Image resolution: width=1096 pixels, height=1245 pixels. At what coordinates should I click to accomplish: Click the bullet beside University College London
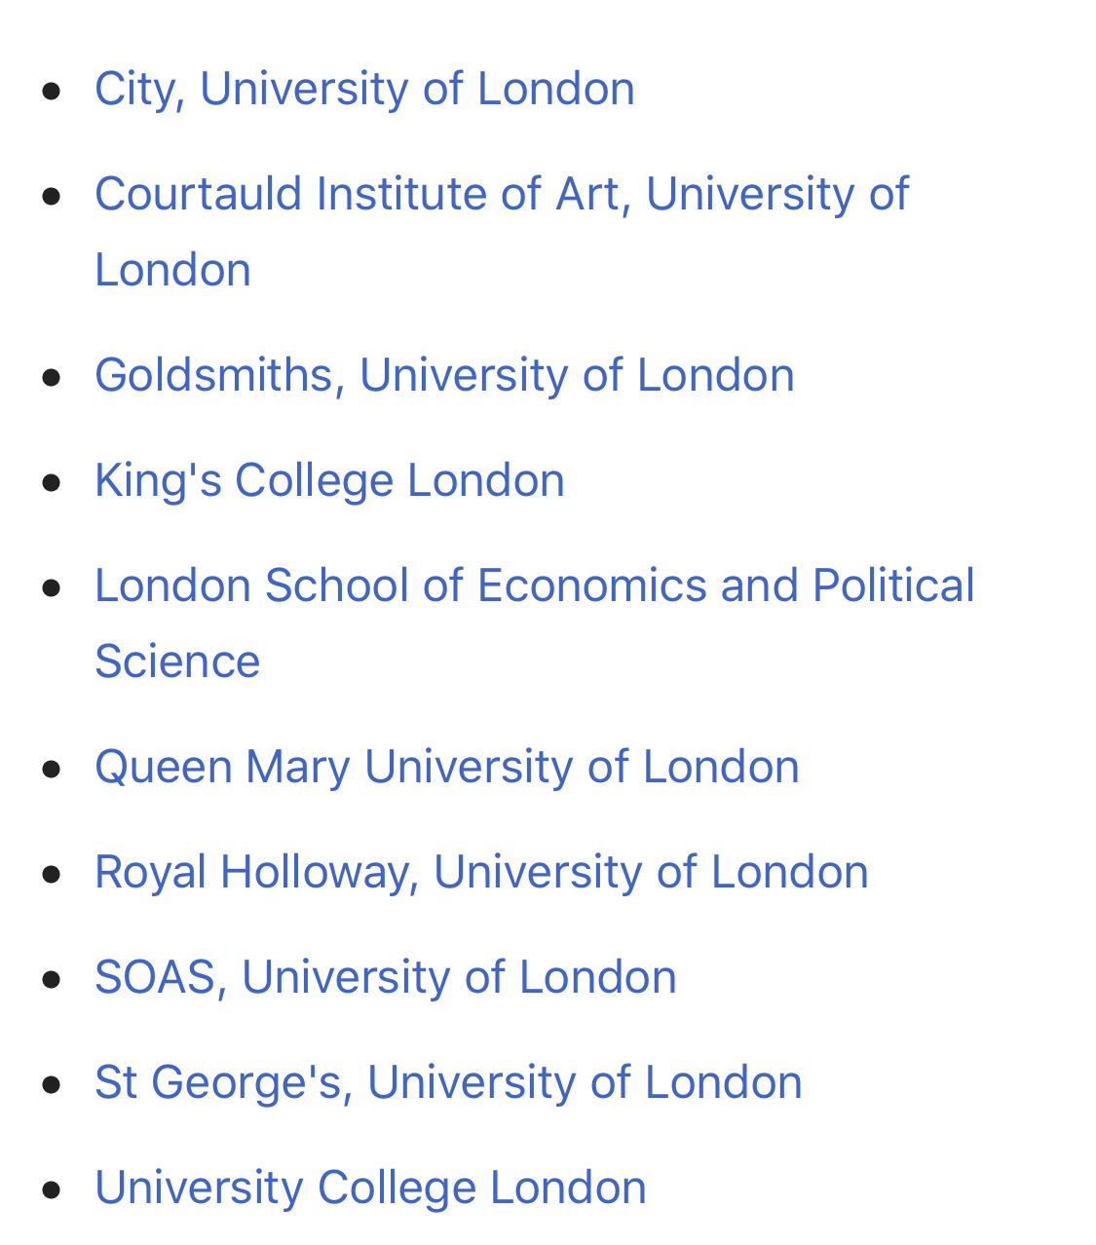53,1188
